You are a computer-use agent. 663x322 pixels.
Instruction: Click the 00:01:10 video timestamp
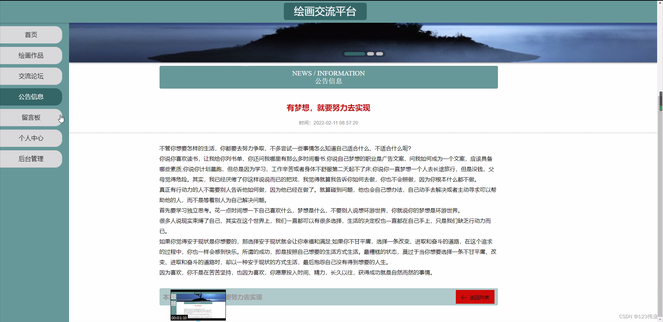point(179,318)
